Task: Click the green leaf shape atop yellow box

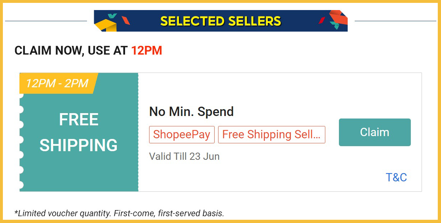Action: pyautogui.click(x=112, y=16)
